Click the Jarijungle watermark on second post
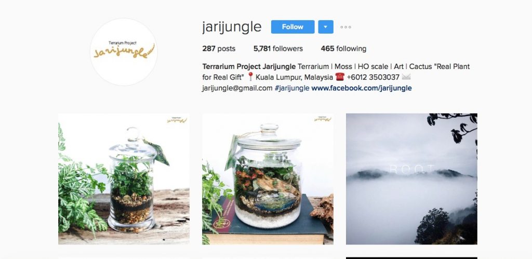Image resolution: width=532 pixels, height=259 pixels. pyautogui.click(x=323, y=119)
